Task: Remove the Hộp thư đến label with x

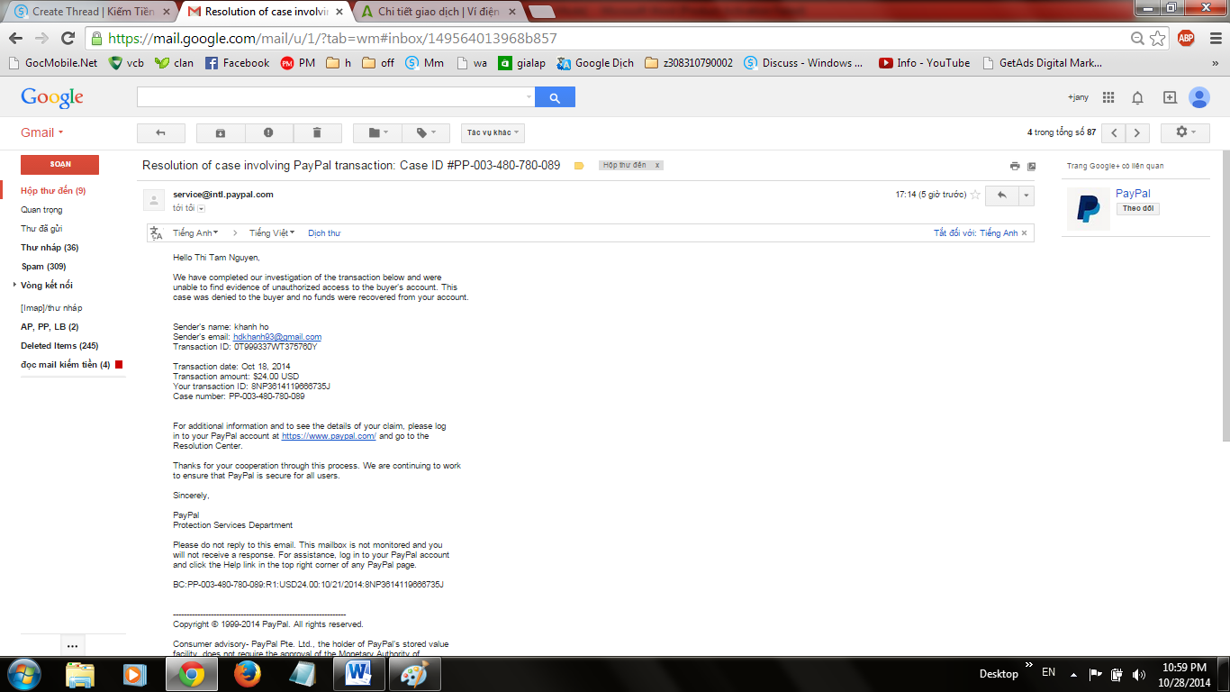Action: [657, 166]
